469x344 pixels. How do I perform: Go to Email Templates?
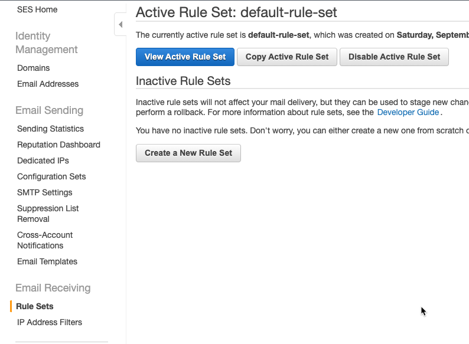(47, 261)
